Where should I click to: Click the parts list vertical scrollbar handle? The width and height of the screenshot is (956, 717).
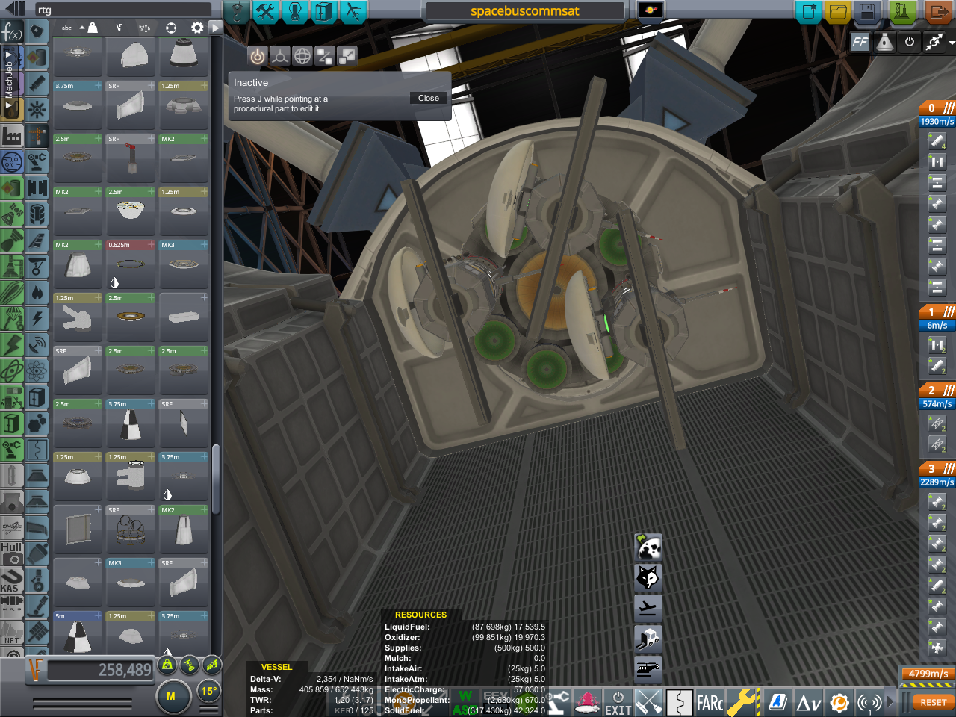[x=216, y=478]
